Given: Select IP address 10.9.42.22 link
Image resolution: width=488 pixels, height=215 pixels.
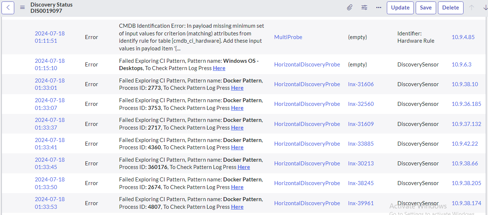Looking at the screenshot, I should (x=465, y=144).
